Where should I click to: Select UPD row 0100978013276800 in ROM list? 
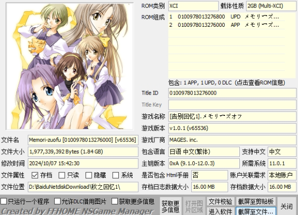point(227,17)
